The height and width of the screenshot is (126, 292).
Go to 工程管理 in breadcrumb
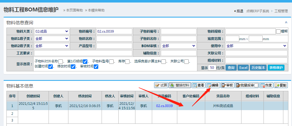coord(281,11)
